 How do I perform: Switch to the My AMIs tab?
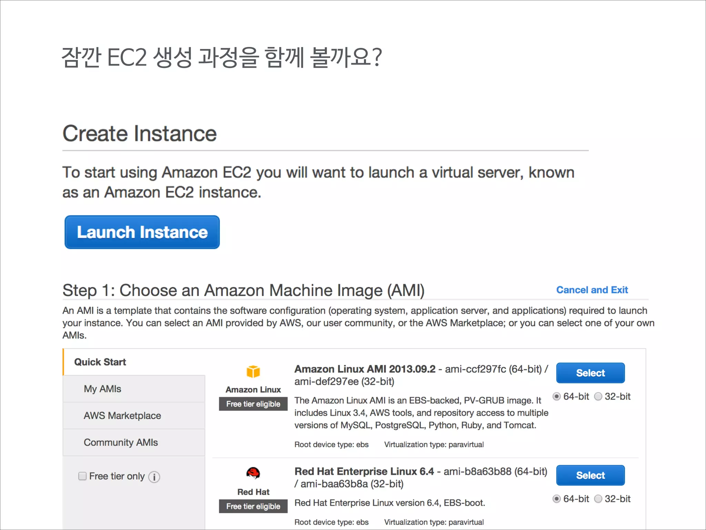click(x=102, y=389)
